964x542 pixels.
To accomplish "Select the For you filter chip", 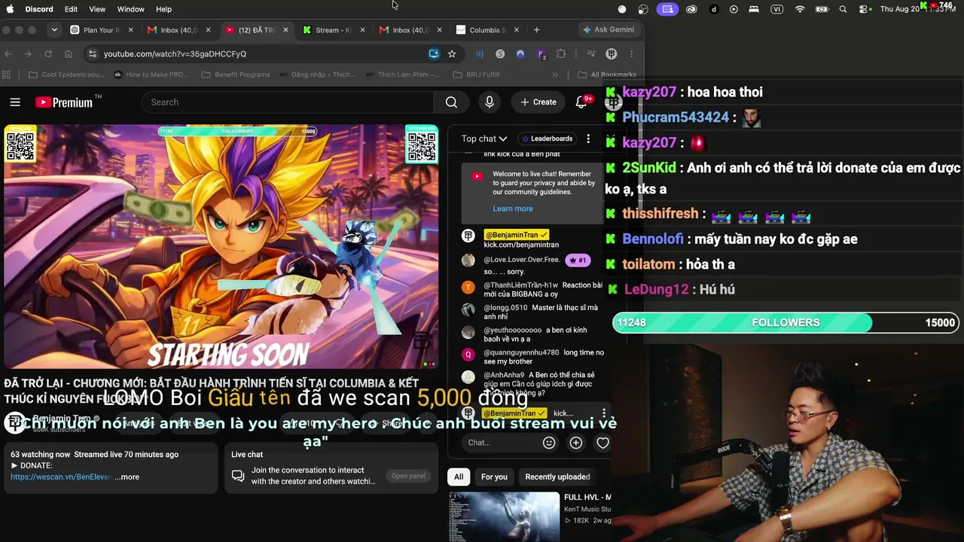I will point(494,477).
